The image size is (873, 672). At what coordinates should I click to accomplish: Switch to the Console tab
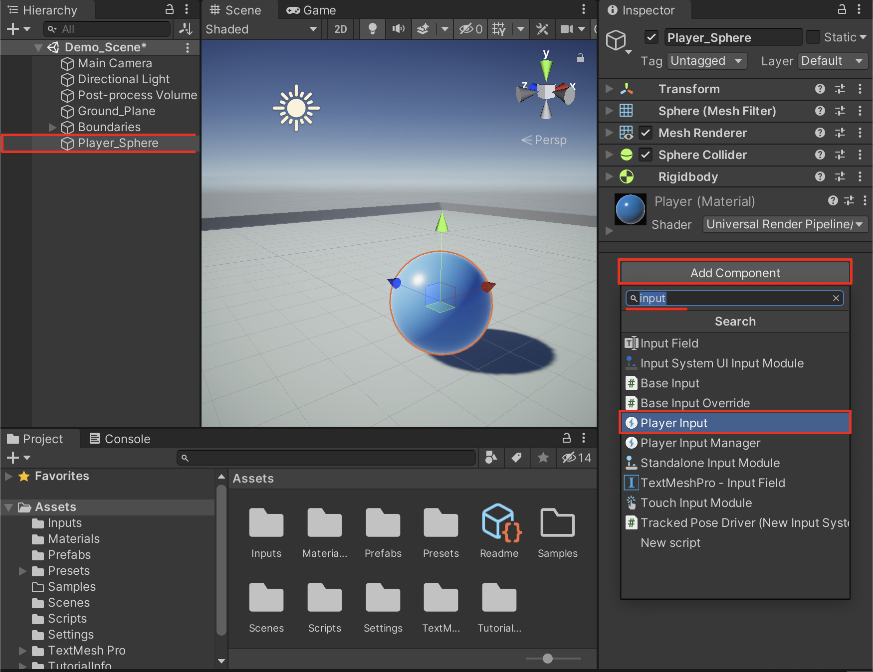pos(120,439)
